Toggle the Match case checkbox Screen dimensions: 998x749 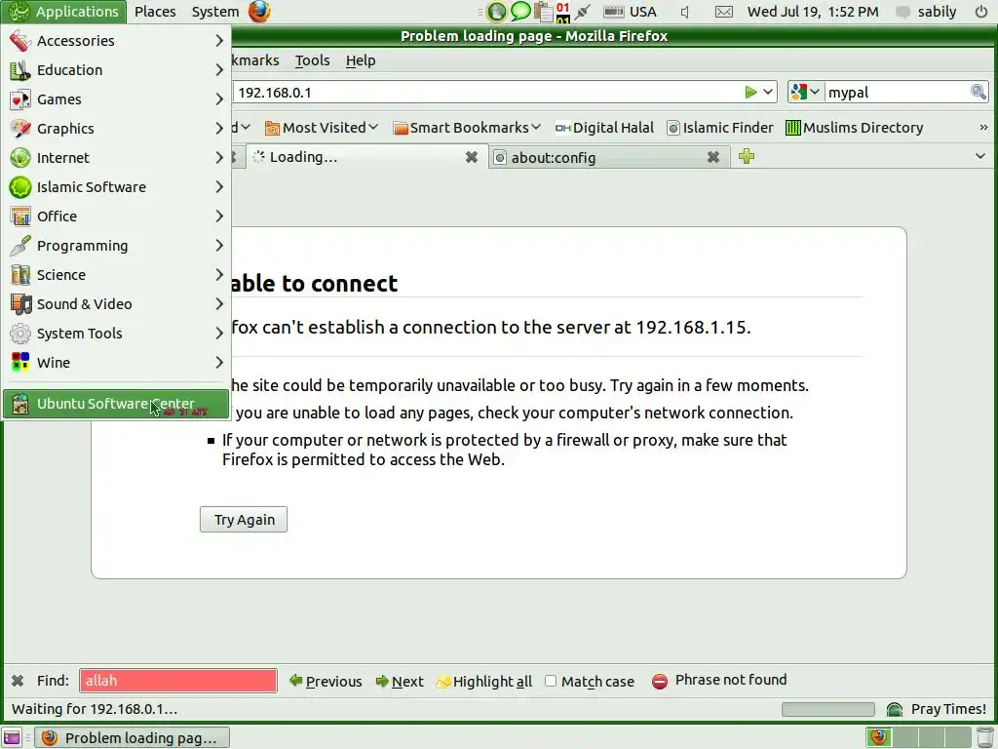[551, 681]
